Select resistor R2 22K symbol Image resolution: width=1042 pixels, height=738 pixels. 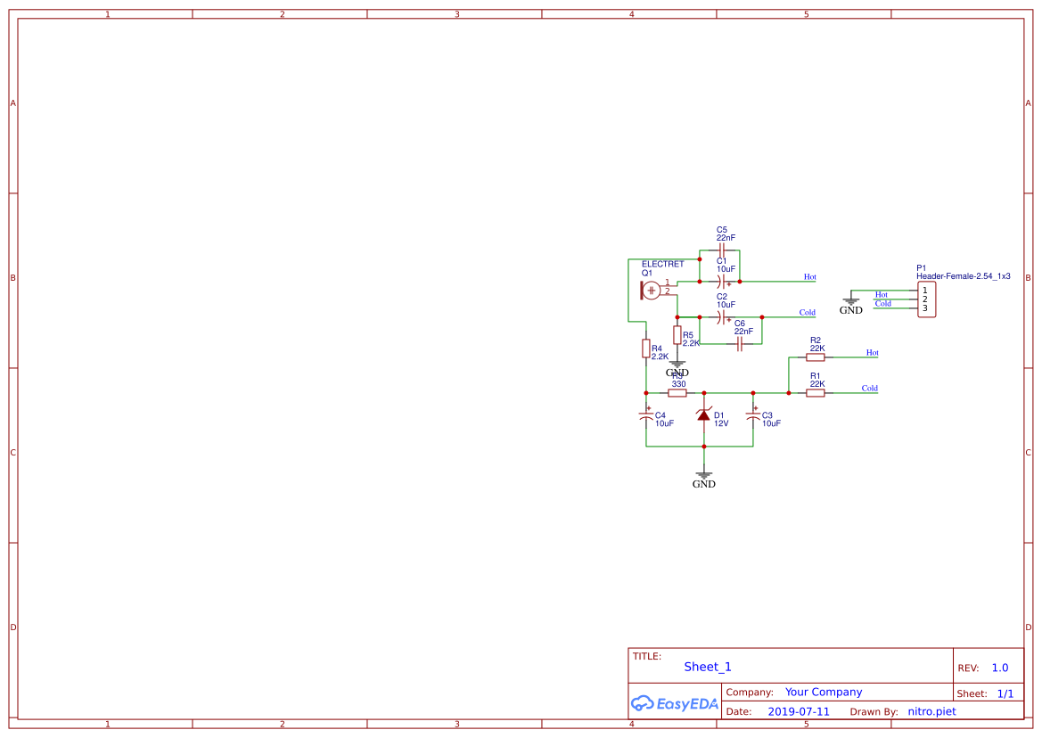[x=816, y=357]
